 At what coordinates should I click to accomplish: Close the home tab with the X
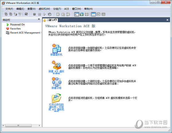click(167, 20)
